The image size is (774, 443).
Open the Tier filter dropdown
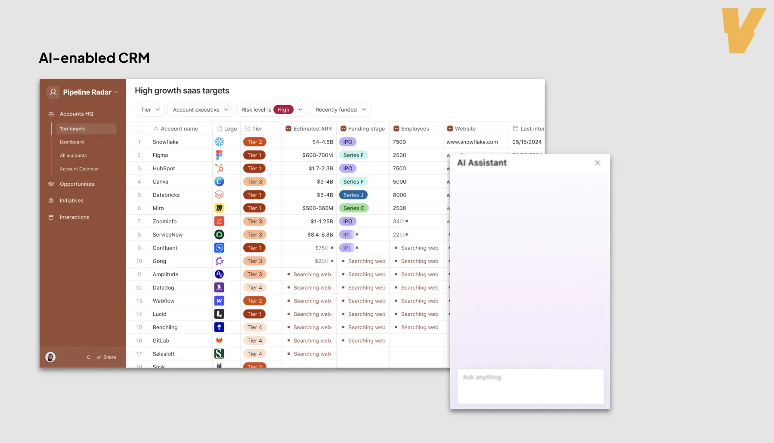149,109
